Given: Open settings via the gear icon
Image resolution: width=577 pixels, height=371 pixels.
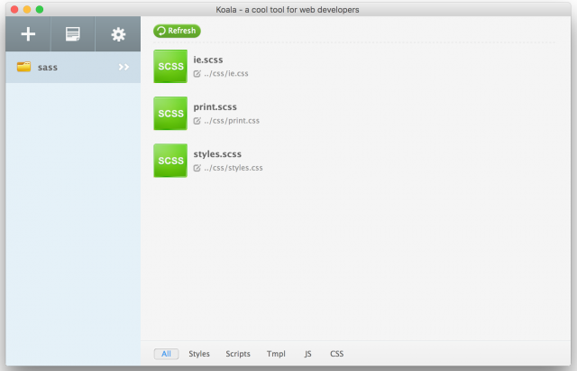Looking at the screenshot, I should point(118,34).
